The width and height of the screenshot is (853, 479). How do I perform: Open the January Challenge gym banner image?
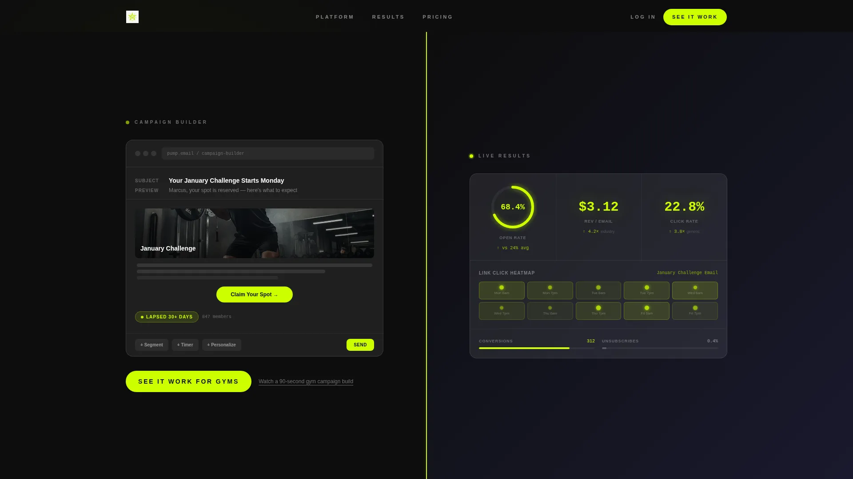(255, 233)
